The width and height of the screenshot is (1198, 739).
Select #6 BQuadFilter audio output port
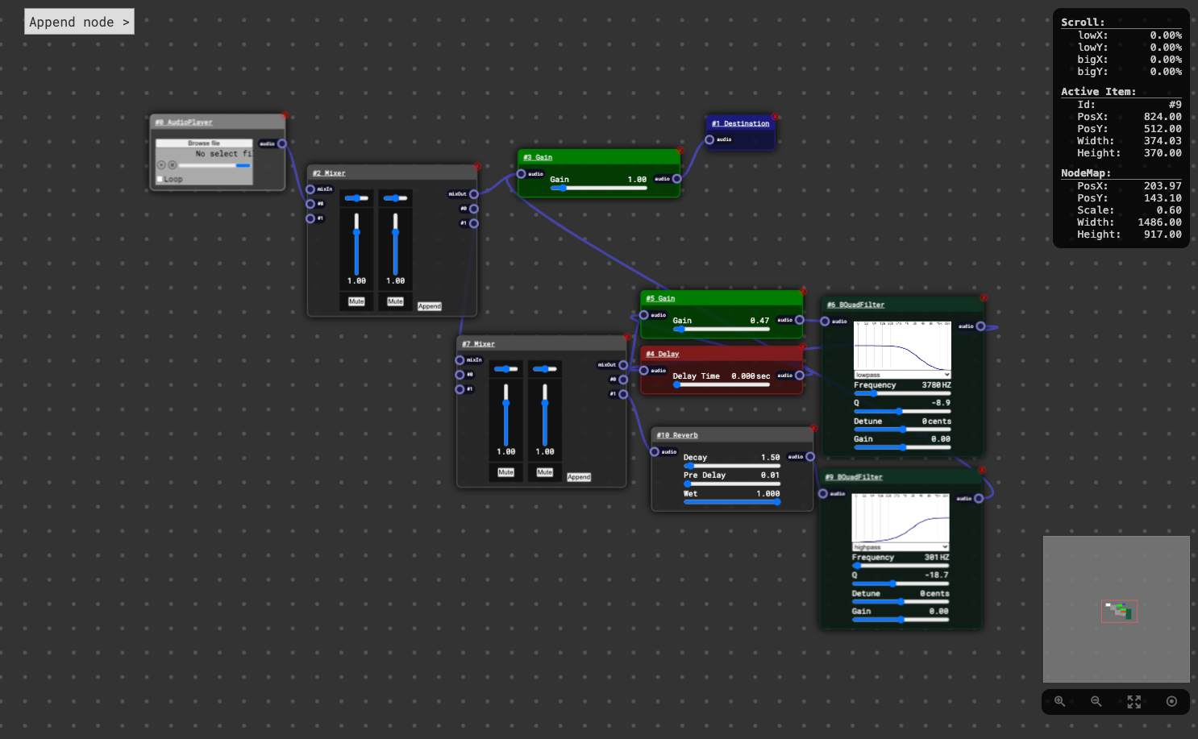[980, 326]
